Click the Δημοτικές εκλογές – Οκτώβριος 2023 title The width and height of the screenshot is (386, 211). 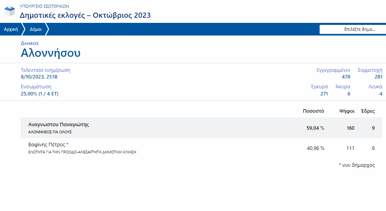click(85, 15)
